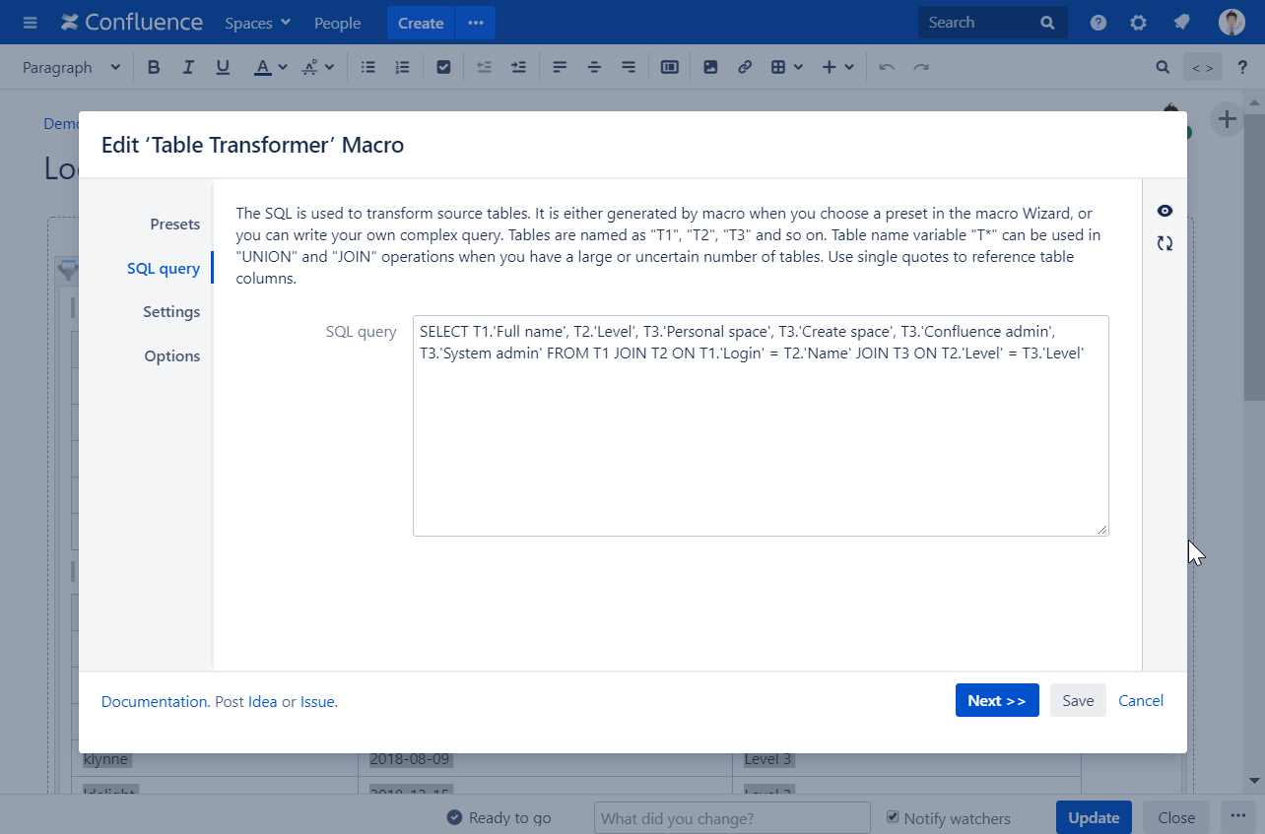The width and height of the screenshot is (1265, 834).
Task: Open the settings gear icon in header
Action: 1138,23
